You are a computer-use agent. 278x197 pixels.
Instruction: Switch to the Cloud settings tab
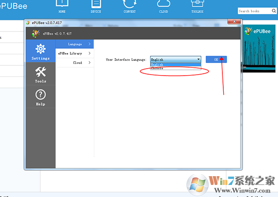pos(75,63)
